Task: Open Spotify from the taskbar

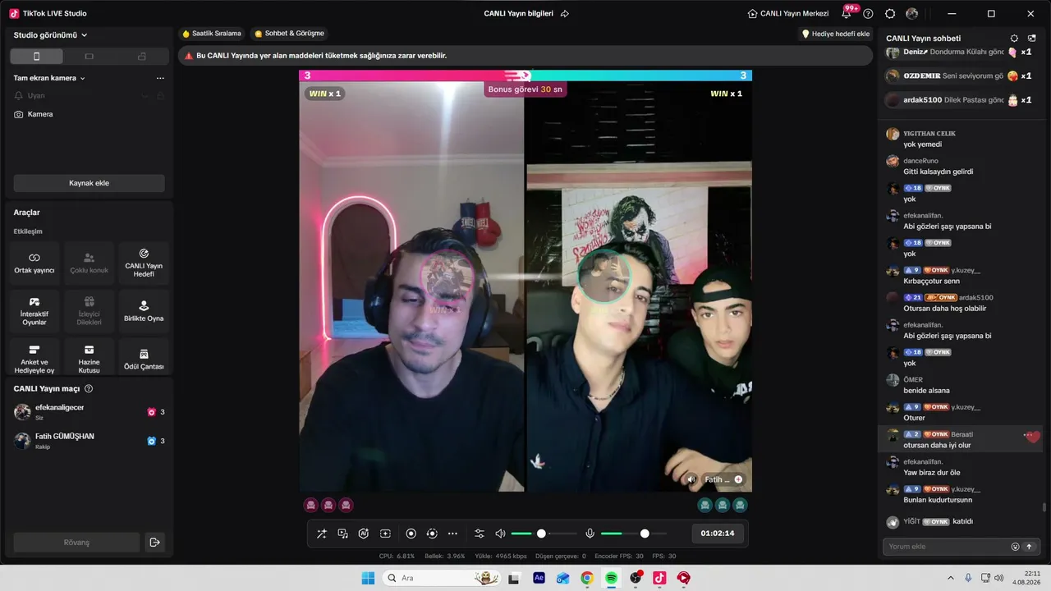Action: 611,578
